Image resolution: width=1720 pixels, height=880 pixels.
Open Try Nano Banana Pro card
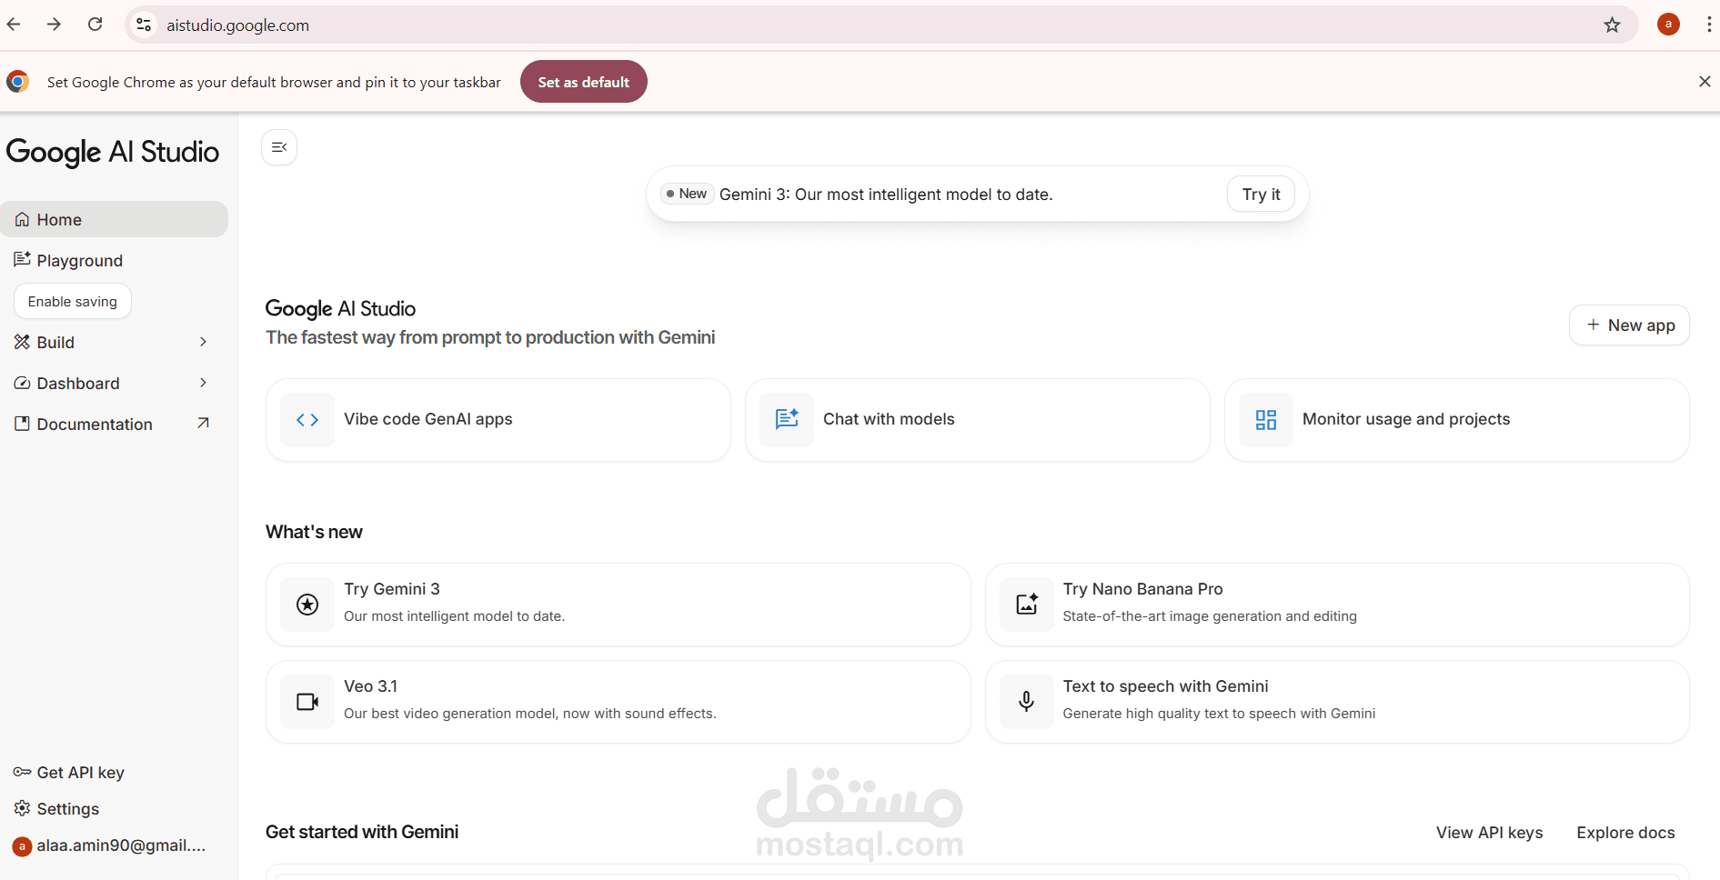pos(1337,605)
